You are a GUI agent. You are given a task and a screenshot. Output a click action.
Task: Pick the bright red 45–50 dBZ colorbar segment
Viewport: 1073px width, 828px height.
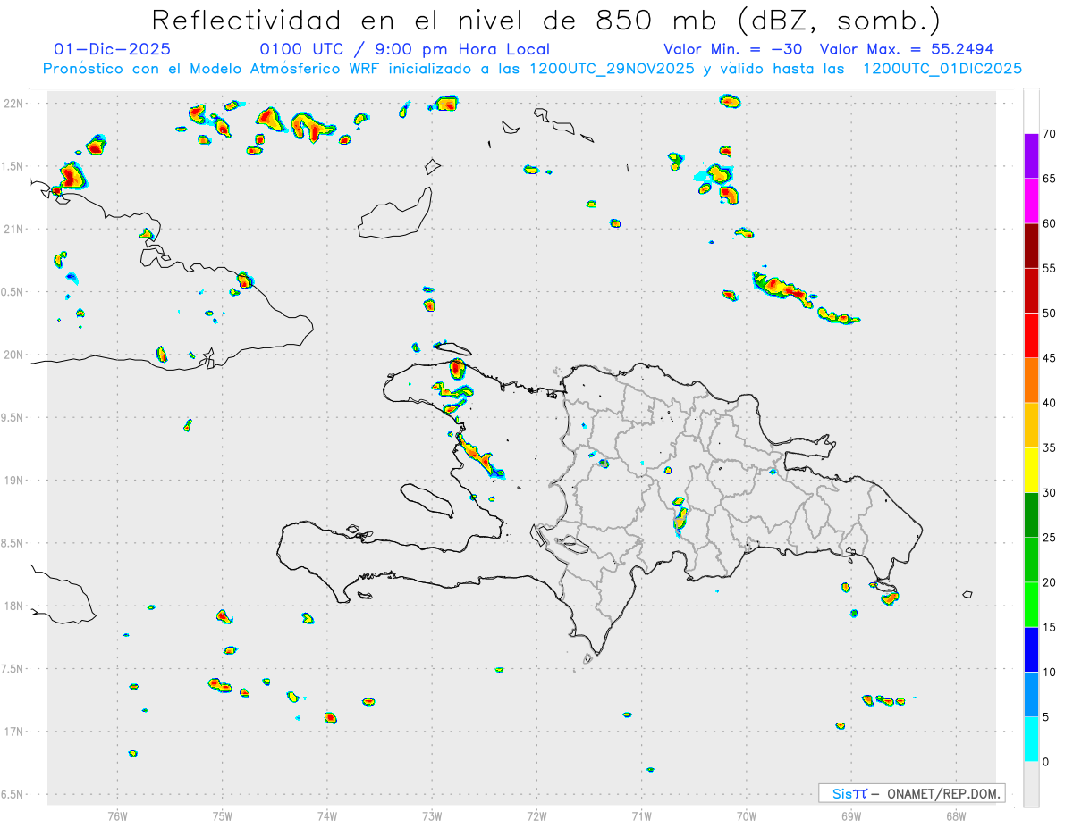pyautogui.click(x=1031, y=335)
